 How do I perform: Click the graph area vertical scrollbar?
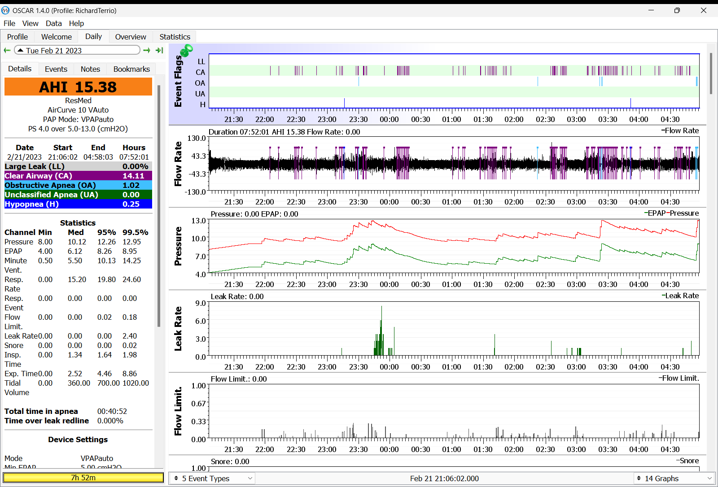coord(711,74)
